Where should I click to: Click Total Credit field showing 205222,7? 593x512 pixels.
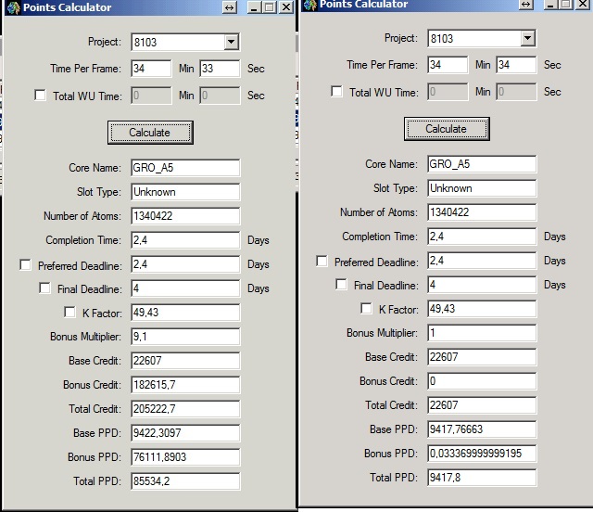pos(185,409)
